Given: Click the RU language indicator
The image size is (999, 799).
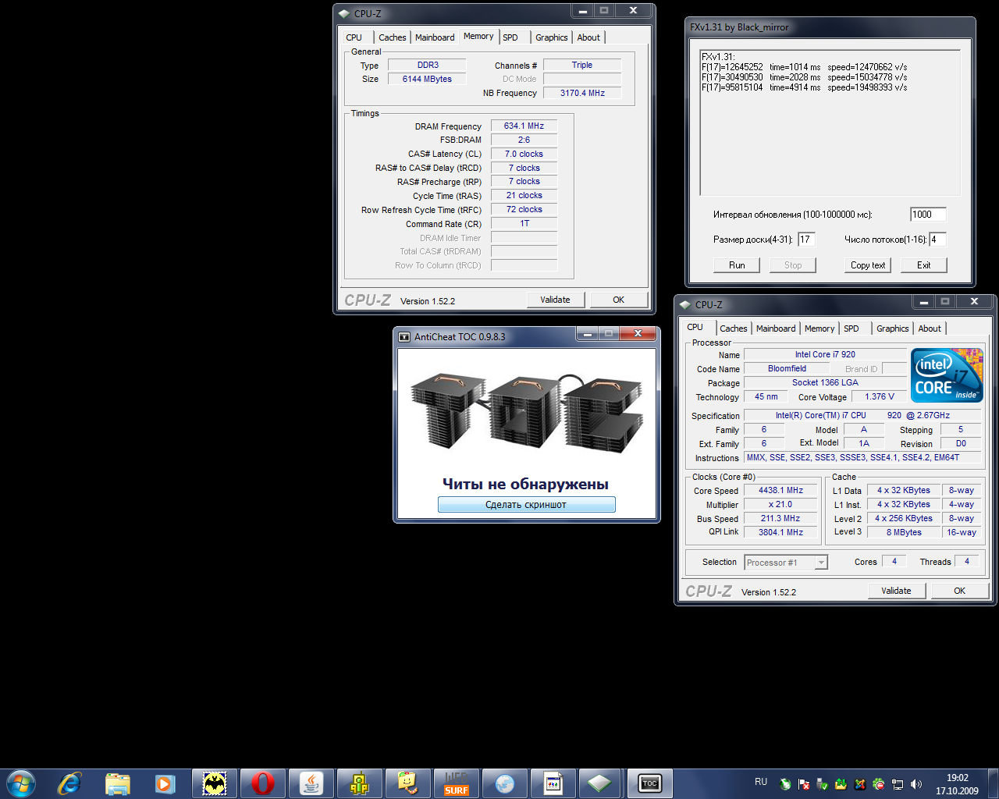Looking at the screenshot, I should point(761,782).
